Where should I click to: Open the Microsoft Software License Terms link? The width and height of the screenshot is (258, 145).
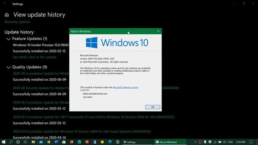109,89
